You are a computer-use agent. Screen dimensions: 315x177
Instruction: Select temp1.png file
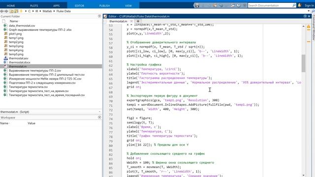click(16, 38)
